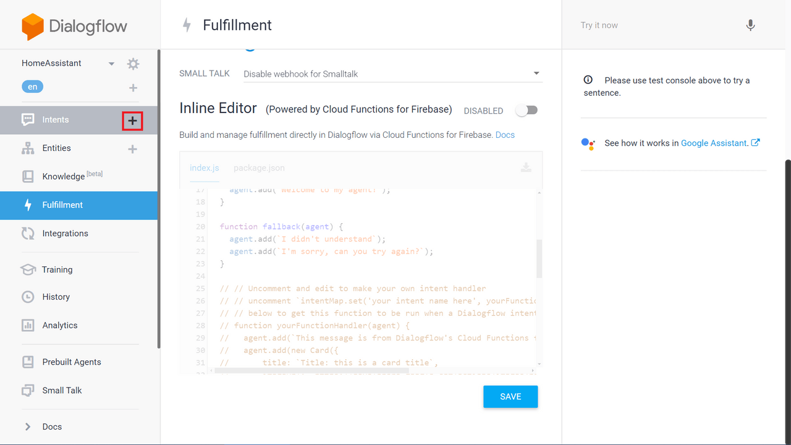This screenshot has width=791, height=445.
Task: Open agent settings gear icon
Action: click(x=133, y=64)
